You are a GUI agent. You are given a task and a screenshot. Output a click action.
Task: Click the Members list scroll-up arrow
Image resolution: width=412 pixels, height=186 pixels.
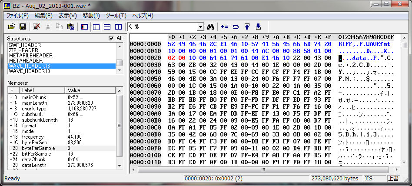119,90
